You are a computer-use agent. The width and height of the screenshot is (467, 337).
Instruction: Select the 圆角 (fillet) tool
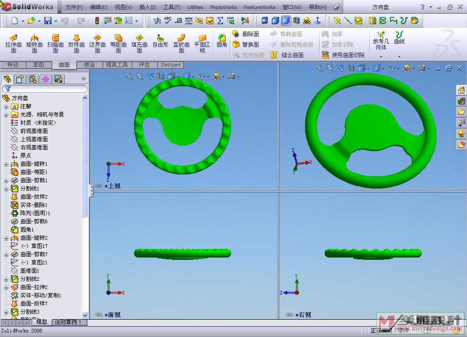[x=222, y=41]
